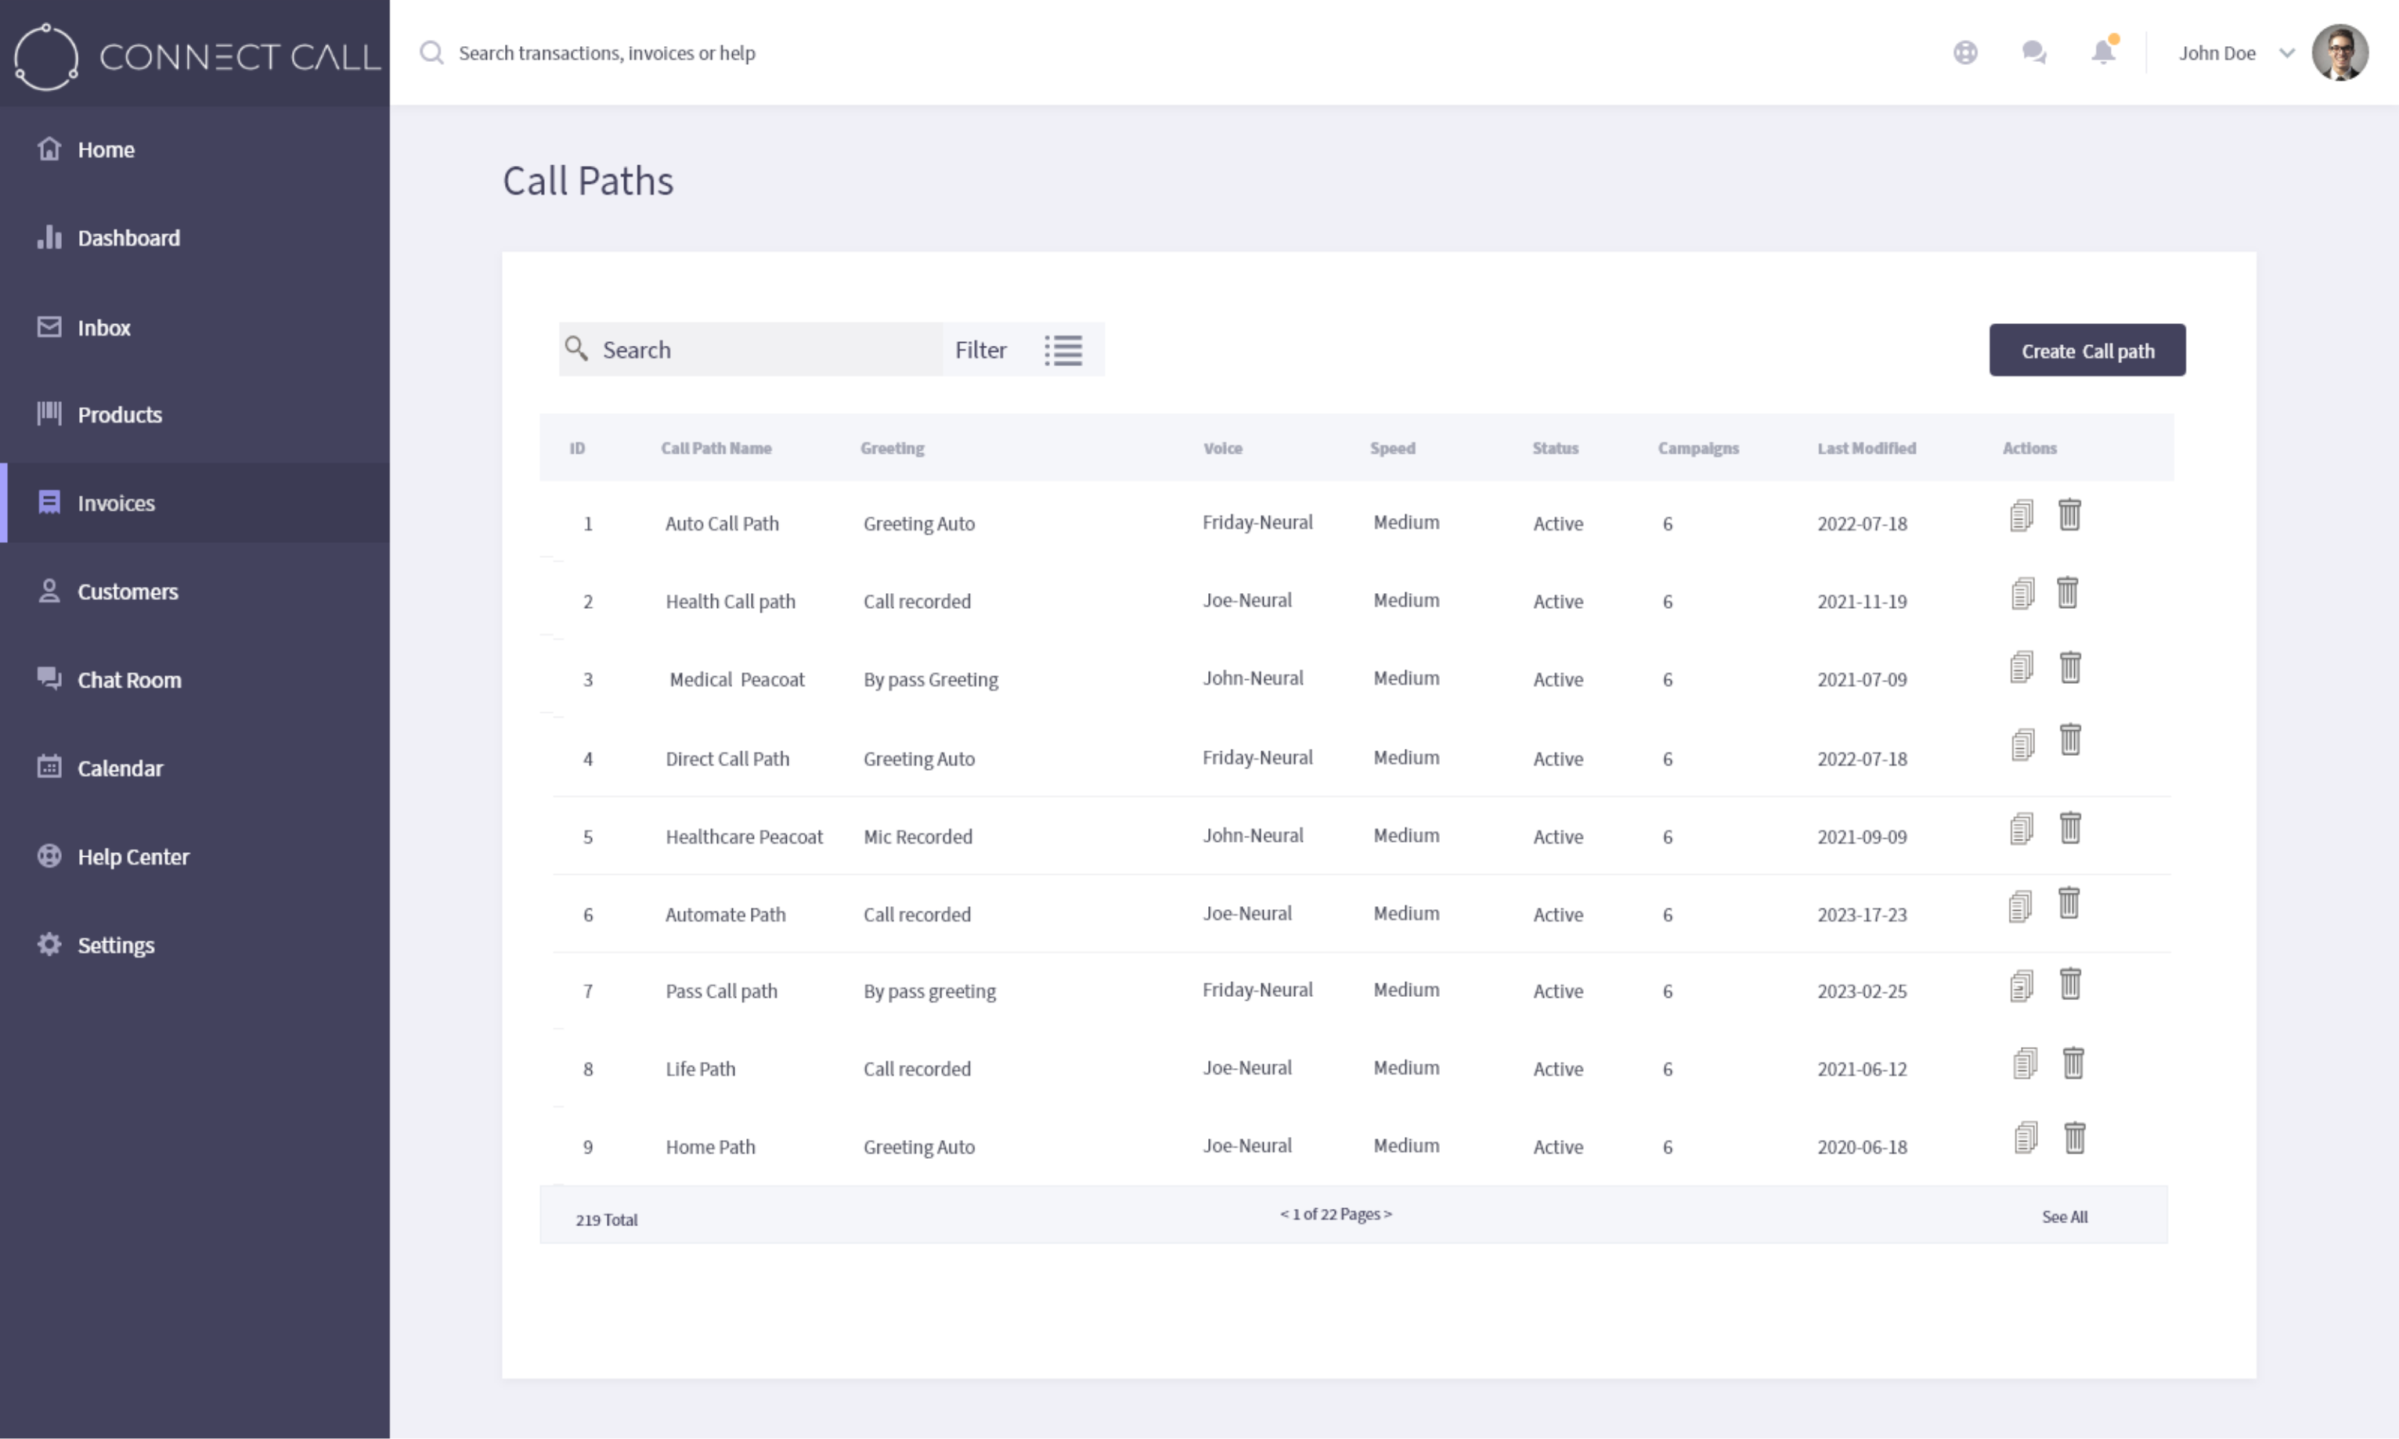Viewport: 2399px width, 1439px height.
Task: Open Products in sidebar
Action: coord(195,414)
